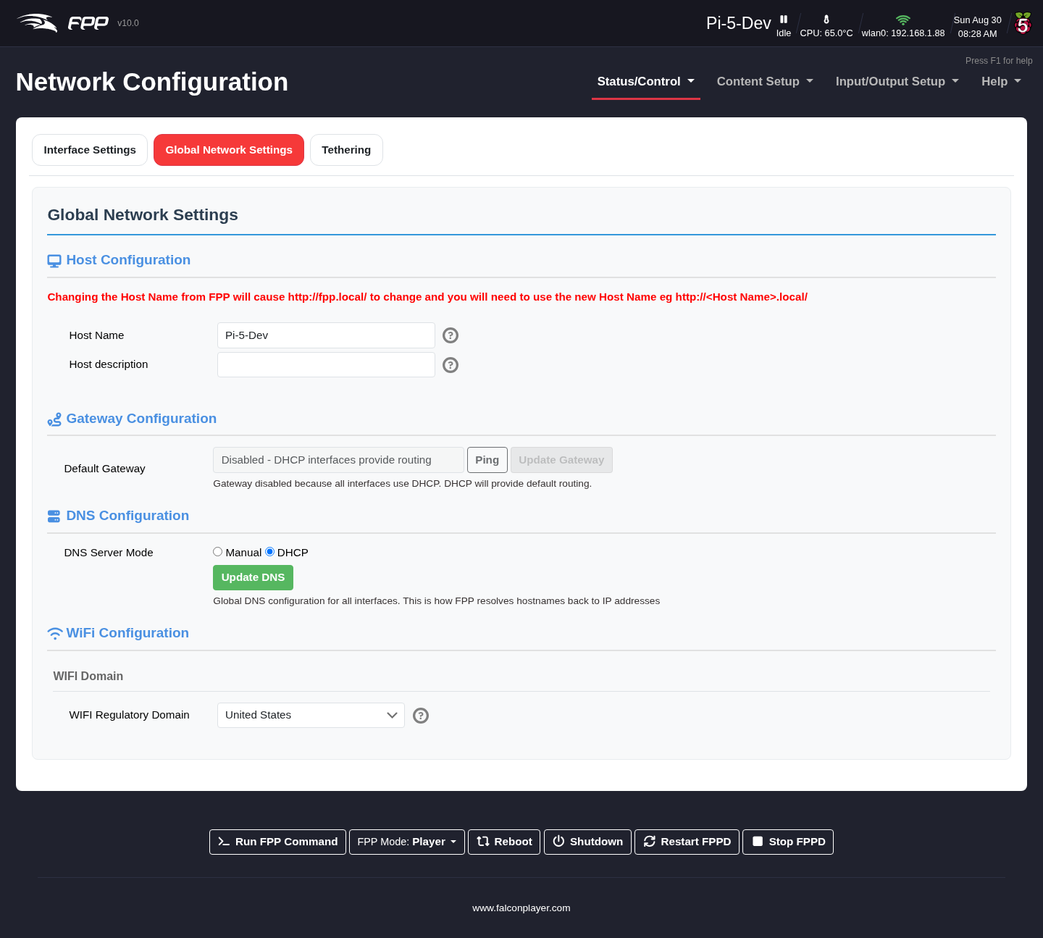The height and width of the screenshot is (938, 1043).
Task: Open Host description help icon
Action: point(451,365)
